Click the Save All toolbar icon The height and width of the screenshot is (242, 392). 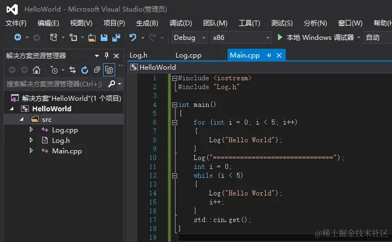(x=116, y=38)
